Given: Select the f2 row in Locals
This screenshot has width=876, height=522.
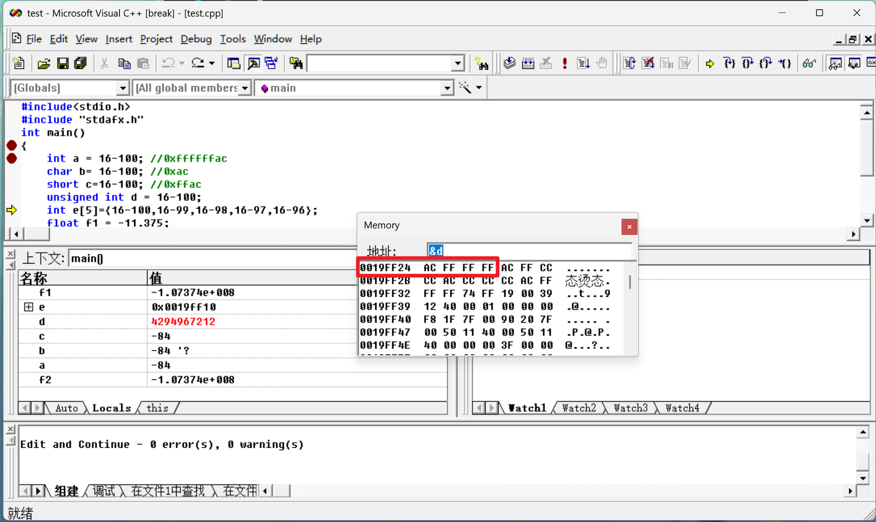Looking at the screenshot, I should (233, 380).
